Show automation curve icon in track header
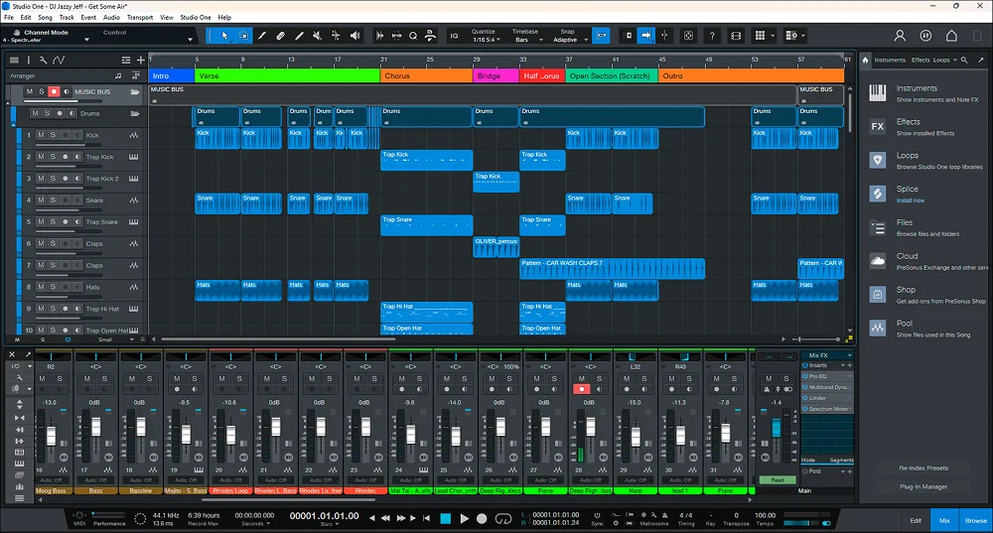Image resolution: width=993 pixels, height=533 pixels. coord(59,61)
